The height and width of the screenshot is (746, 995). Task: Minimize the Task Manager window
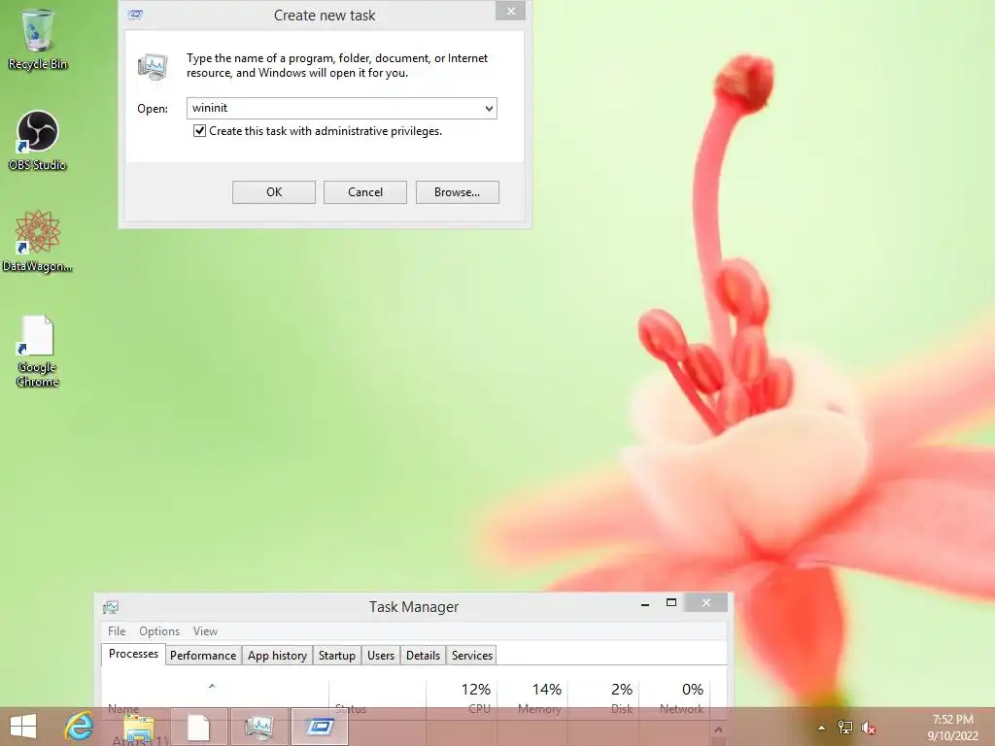(645, 603)
